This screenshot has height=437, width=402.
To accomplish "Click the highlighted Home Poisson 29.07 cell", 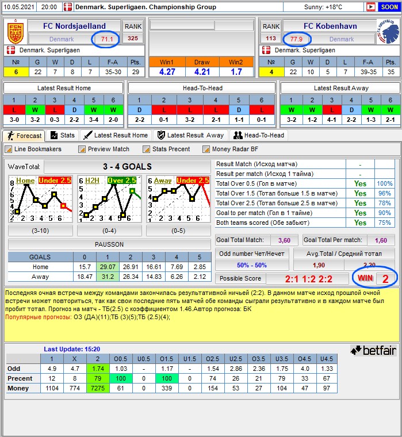I will pyautogui.click(x=108, y=267).
